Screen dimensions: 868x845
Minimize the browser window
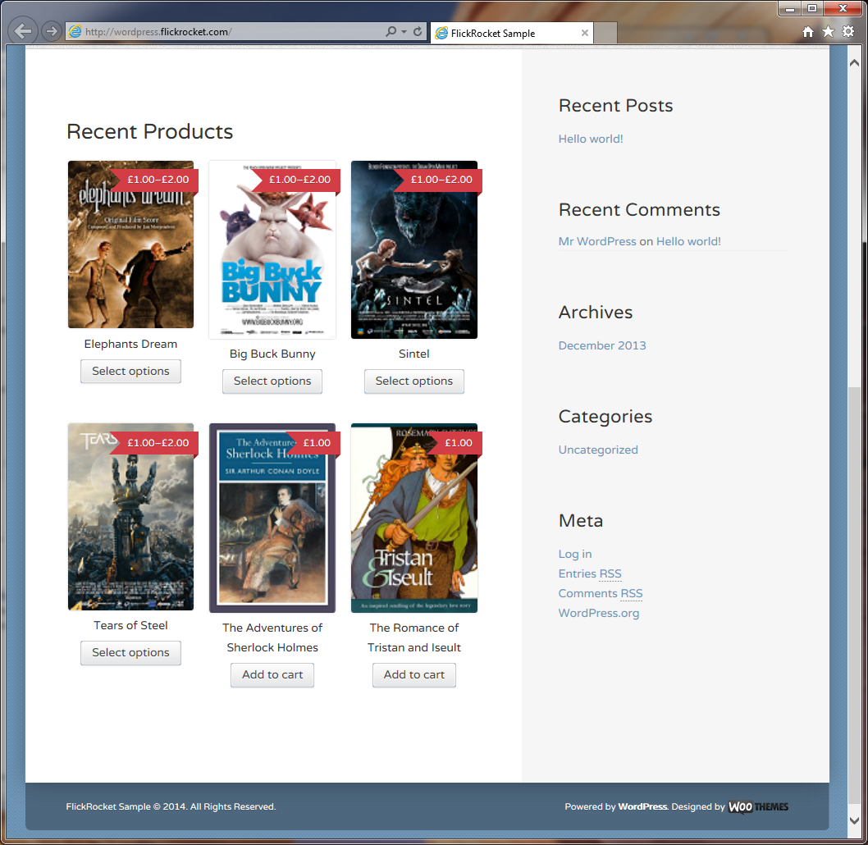point(790,8)
